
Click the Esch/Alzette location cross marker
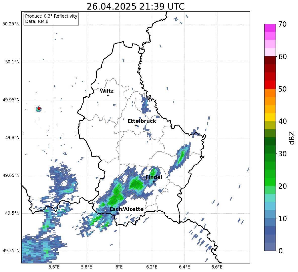118,213
